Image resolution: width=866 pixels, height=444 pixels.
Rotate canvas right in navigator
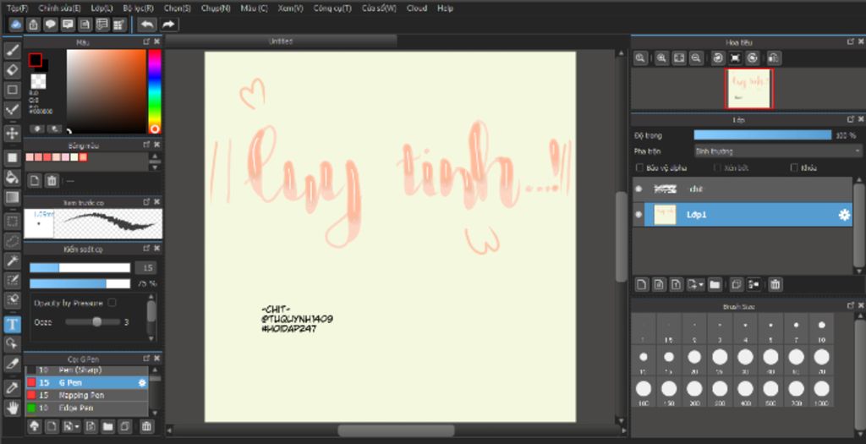752,58
